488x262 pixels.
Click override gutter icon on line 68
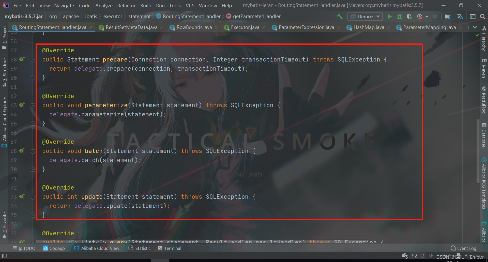coord(22,151)
